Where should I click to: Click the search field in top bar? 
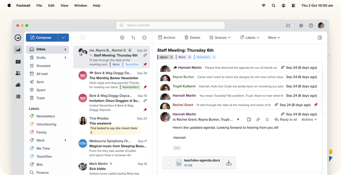tap(170, 25)
